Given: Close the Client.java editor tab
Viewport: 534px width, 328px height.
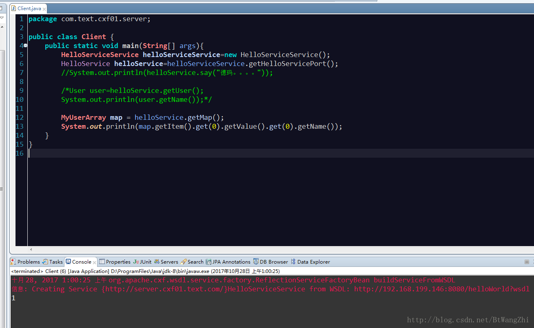Looking at the screenshot, I should pyautogui.click(x=44, y=9).
